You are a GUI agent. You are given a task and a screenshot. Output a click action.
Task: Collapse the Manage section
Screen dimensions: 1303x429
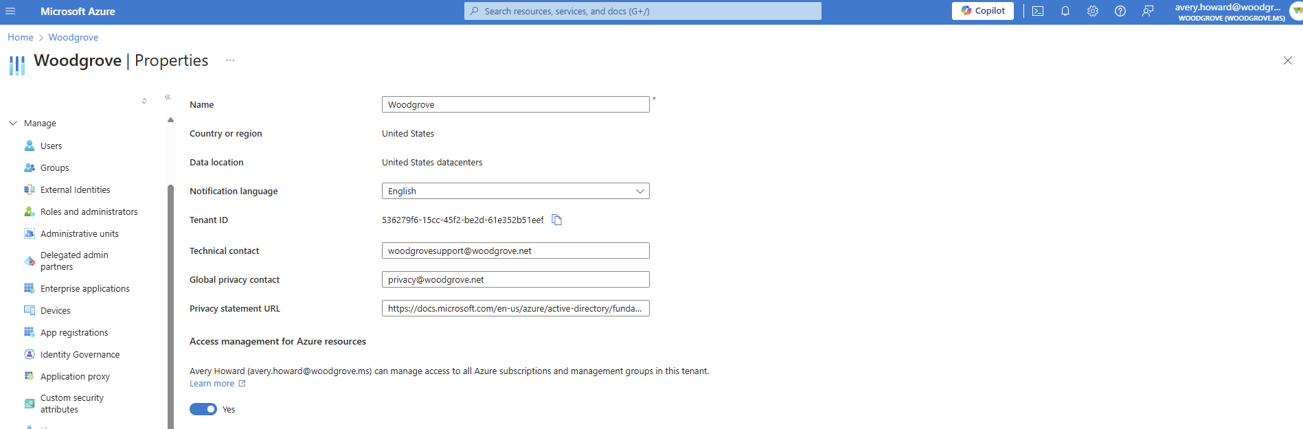coord(13,124)
